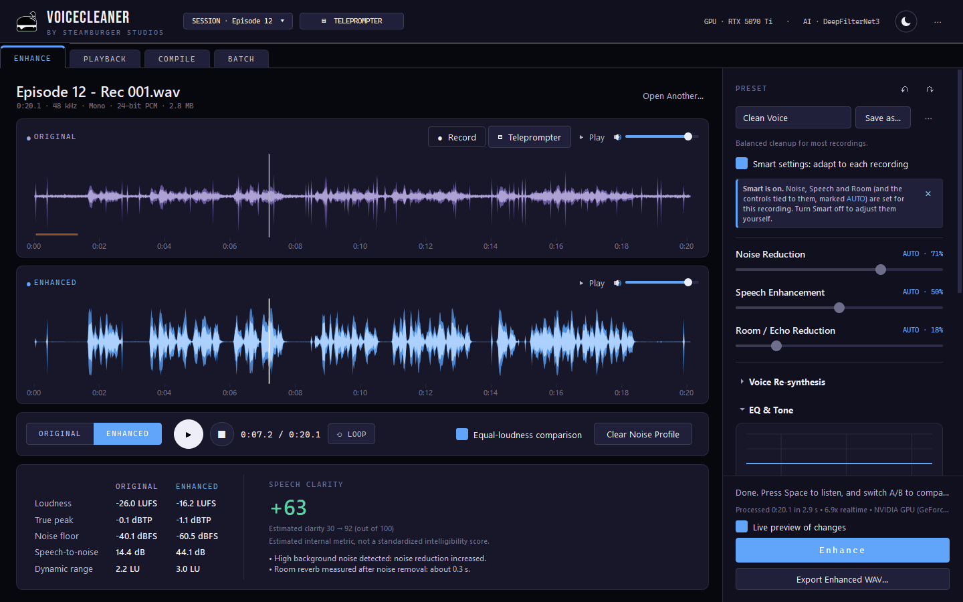The image size is (963, 602).
Task: Open the top-right more options menu
Action: click(938, 21)
